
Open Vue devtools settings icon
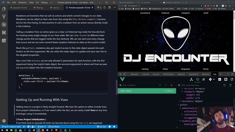click(226, 80)
